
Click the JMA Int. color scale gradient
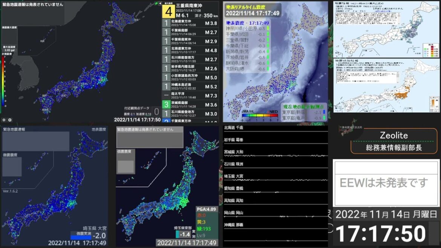[x=259, y=115]
